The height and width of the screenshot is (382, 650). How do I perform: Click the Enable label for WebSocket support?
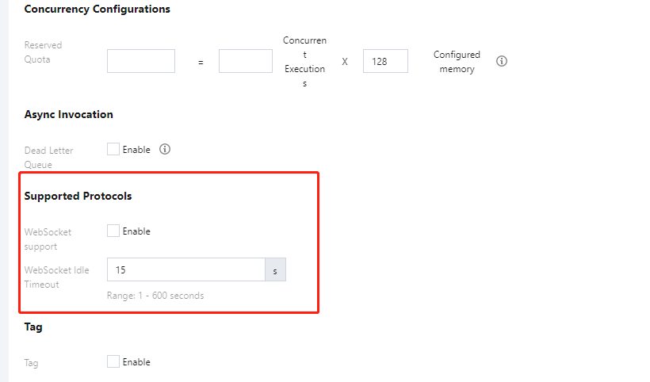(x=136, y=231)
